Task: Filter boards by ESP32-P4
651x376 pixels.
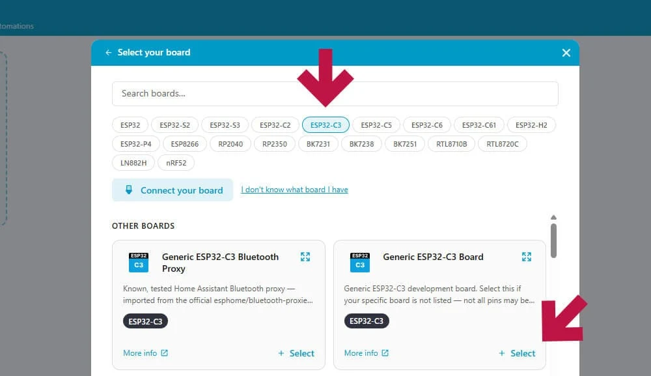Action: 136,144
